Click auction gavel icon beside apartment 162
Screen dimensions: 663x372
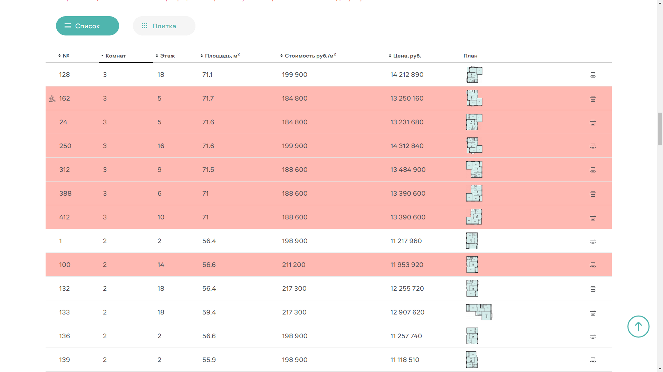[52, 99]
